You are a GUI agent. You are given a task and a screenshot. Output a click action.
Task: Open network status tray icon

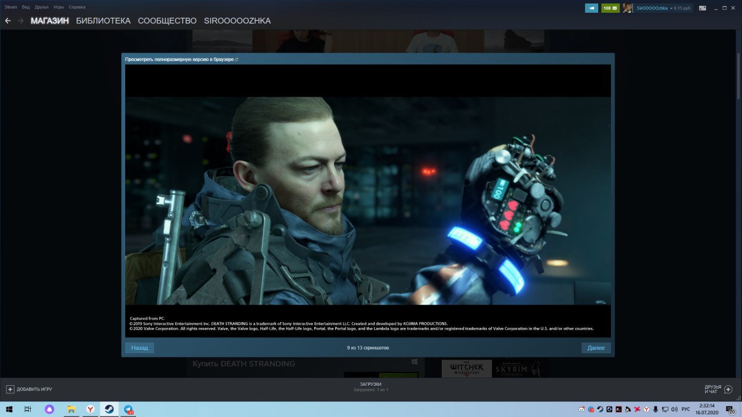coord(665,409)
